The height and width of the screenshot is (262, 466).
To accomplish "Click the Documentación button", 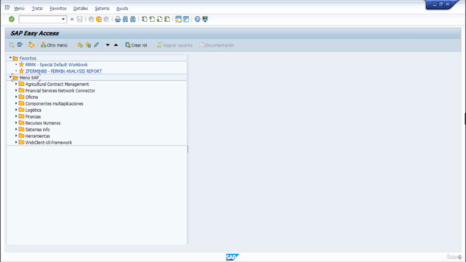I will tap(217, 45).
